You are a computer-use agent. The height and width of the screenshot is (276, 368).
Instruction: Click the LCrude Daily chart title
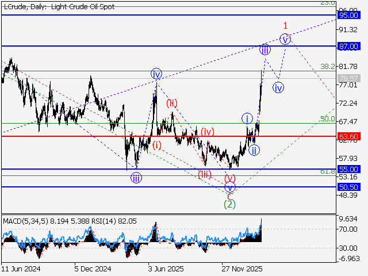click(59, 7)
